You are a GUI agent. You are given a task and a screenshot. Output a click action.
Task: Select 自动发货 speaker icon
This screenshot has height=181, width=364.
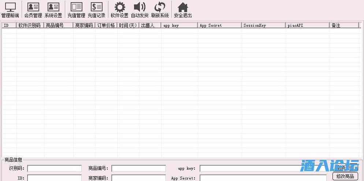click(x=140, y=10)
